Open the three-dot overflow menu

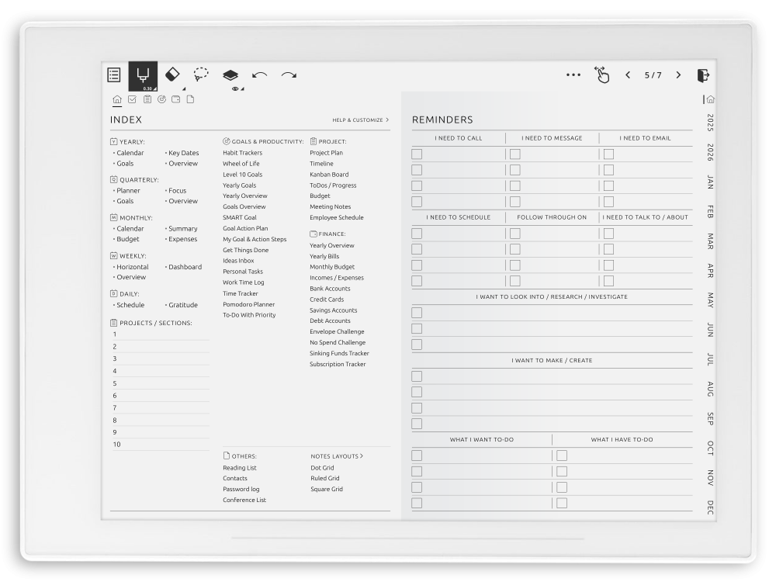pyautogui.click(x=573, y=74)
